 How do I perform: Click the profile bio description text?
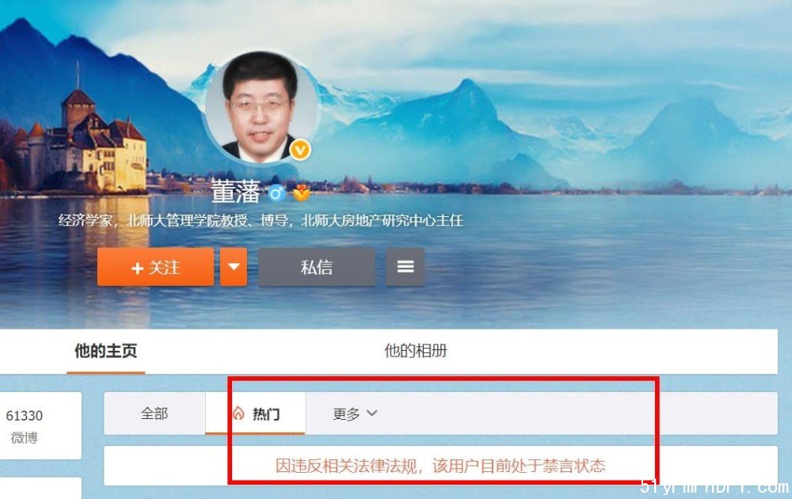coord(261,221)
